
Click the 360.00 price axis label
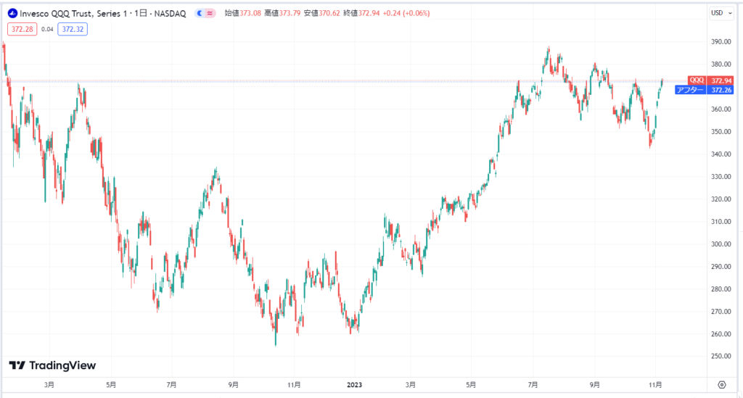(x=721, y=109)
